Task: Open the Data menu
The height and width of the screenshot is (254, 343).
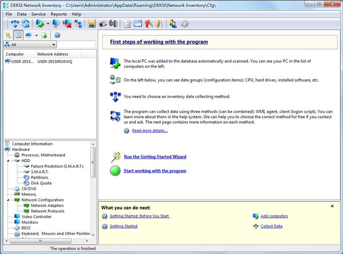Action: tap(22, 14)
